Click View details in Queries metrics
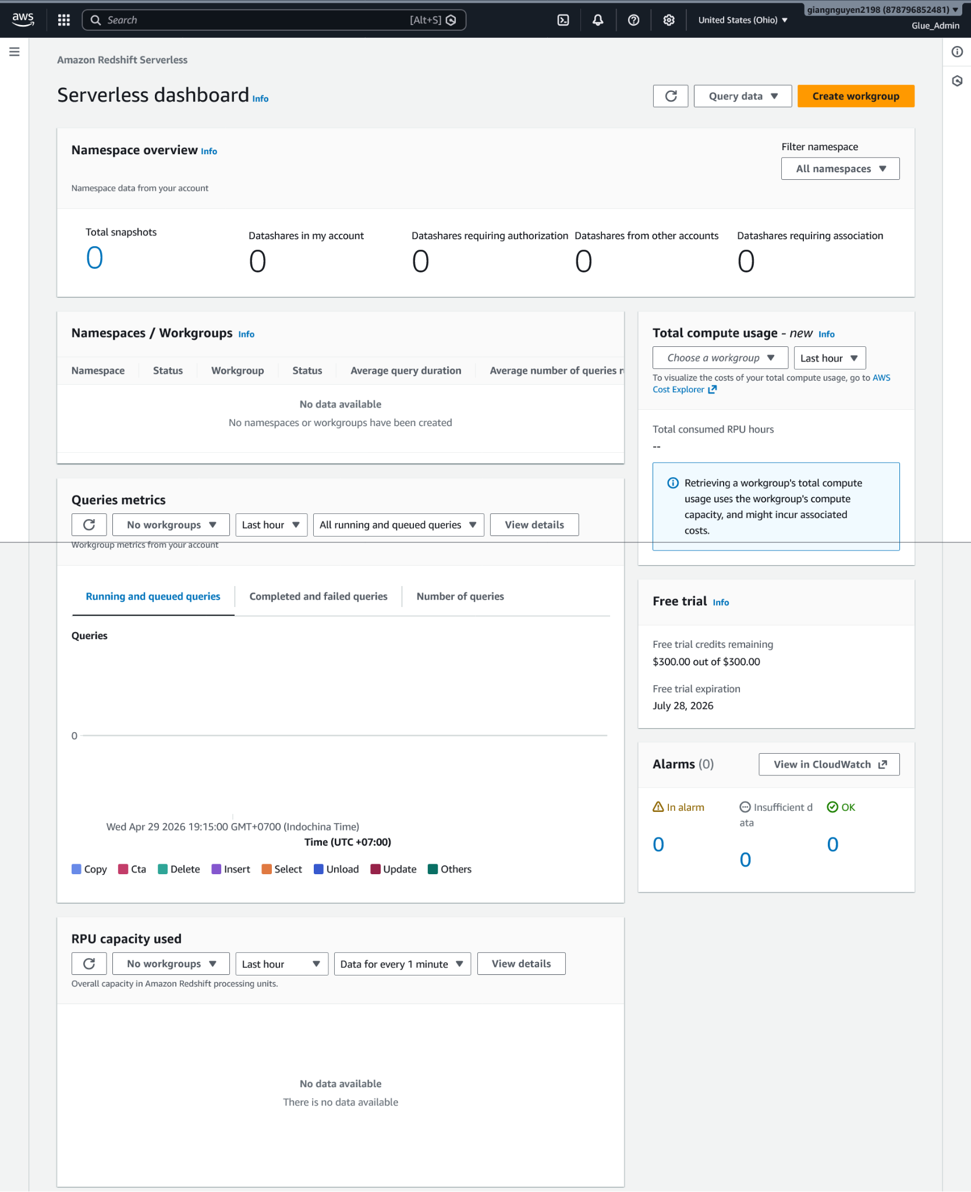The image size is (971, 1192). pos(534,524)
